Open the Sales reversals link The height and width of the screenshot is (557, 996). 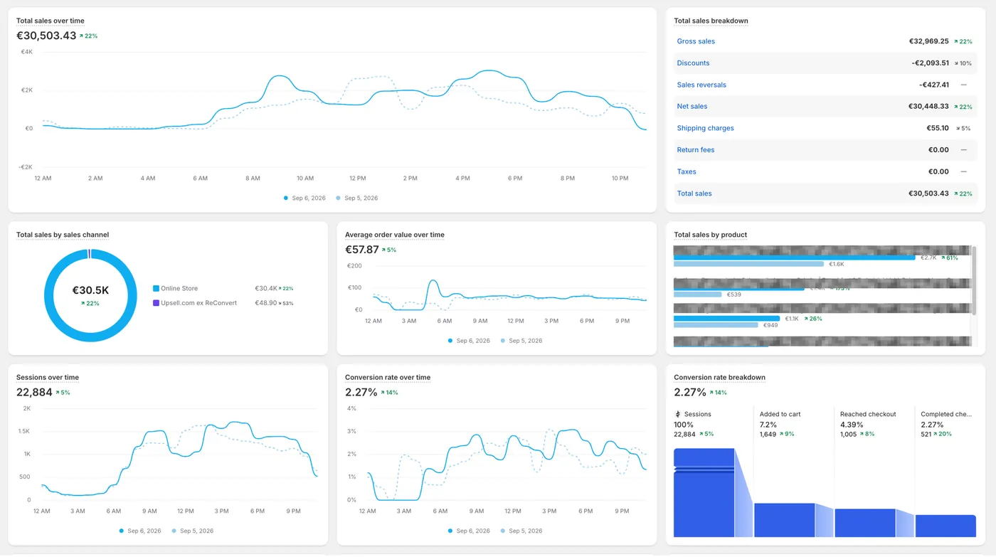click(x=701, y=85)
